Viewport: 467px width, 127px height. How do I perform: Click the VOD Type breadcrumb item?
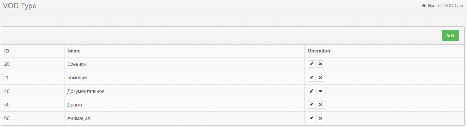click(x=453, y=6)
